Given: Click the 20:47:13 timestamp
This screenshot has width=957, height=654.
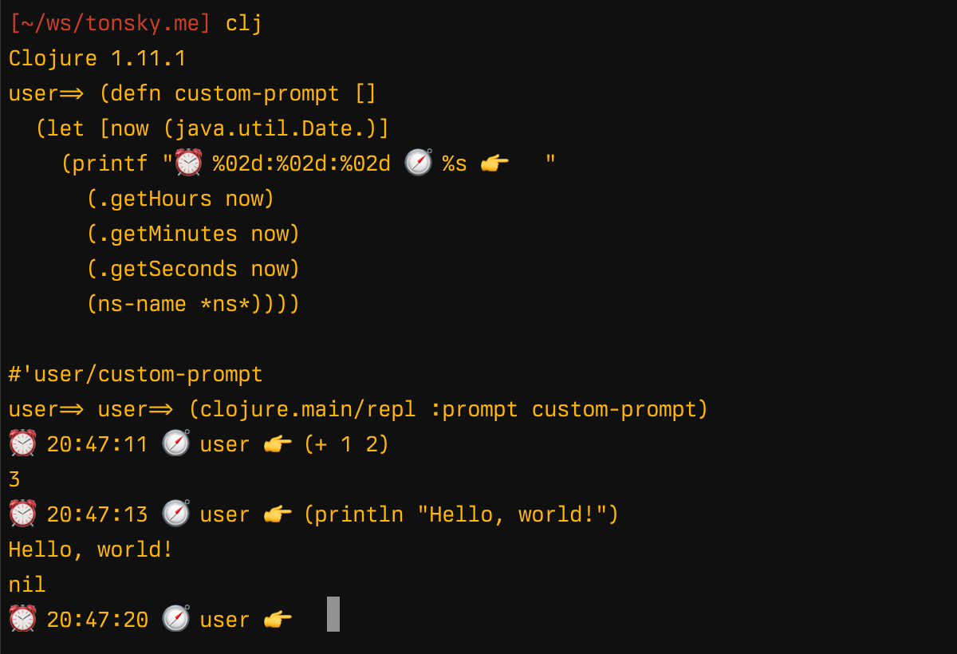Looking at the screenshot, I should click(x=97, y=514).
